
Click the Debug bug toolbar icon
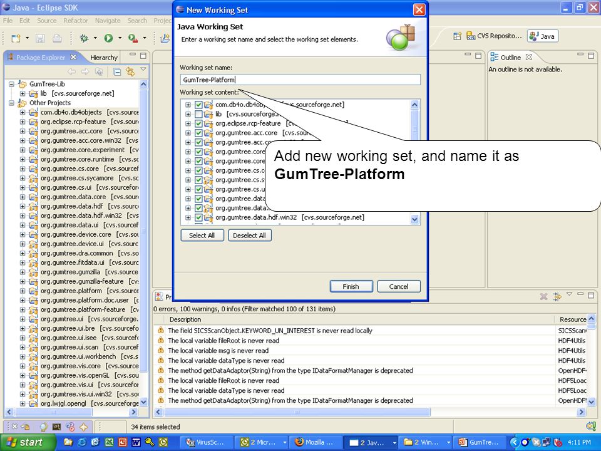coord(83,38)
